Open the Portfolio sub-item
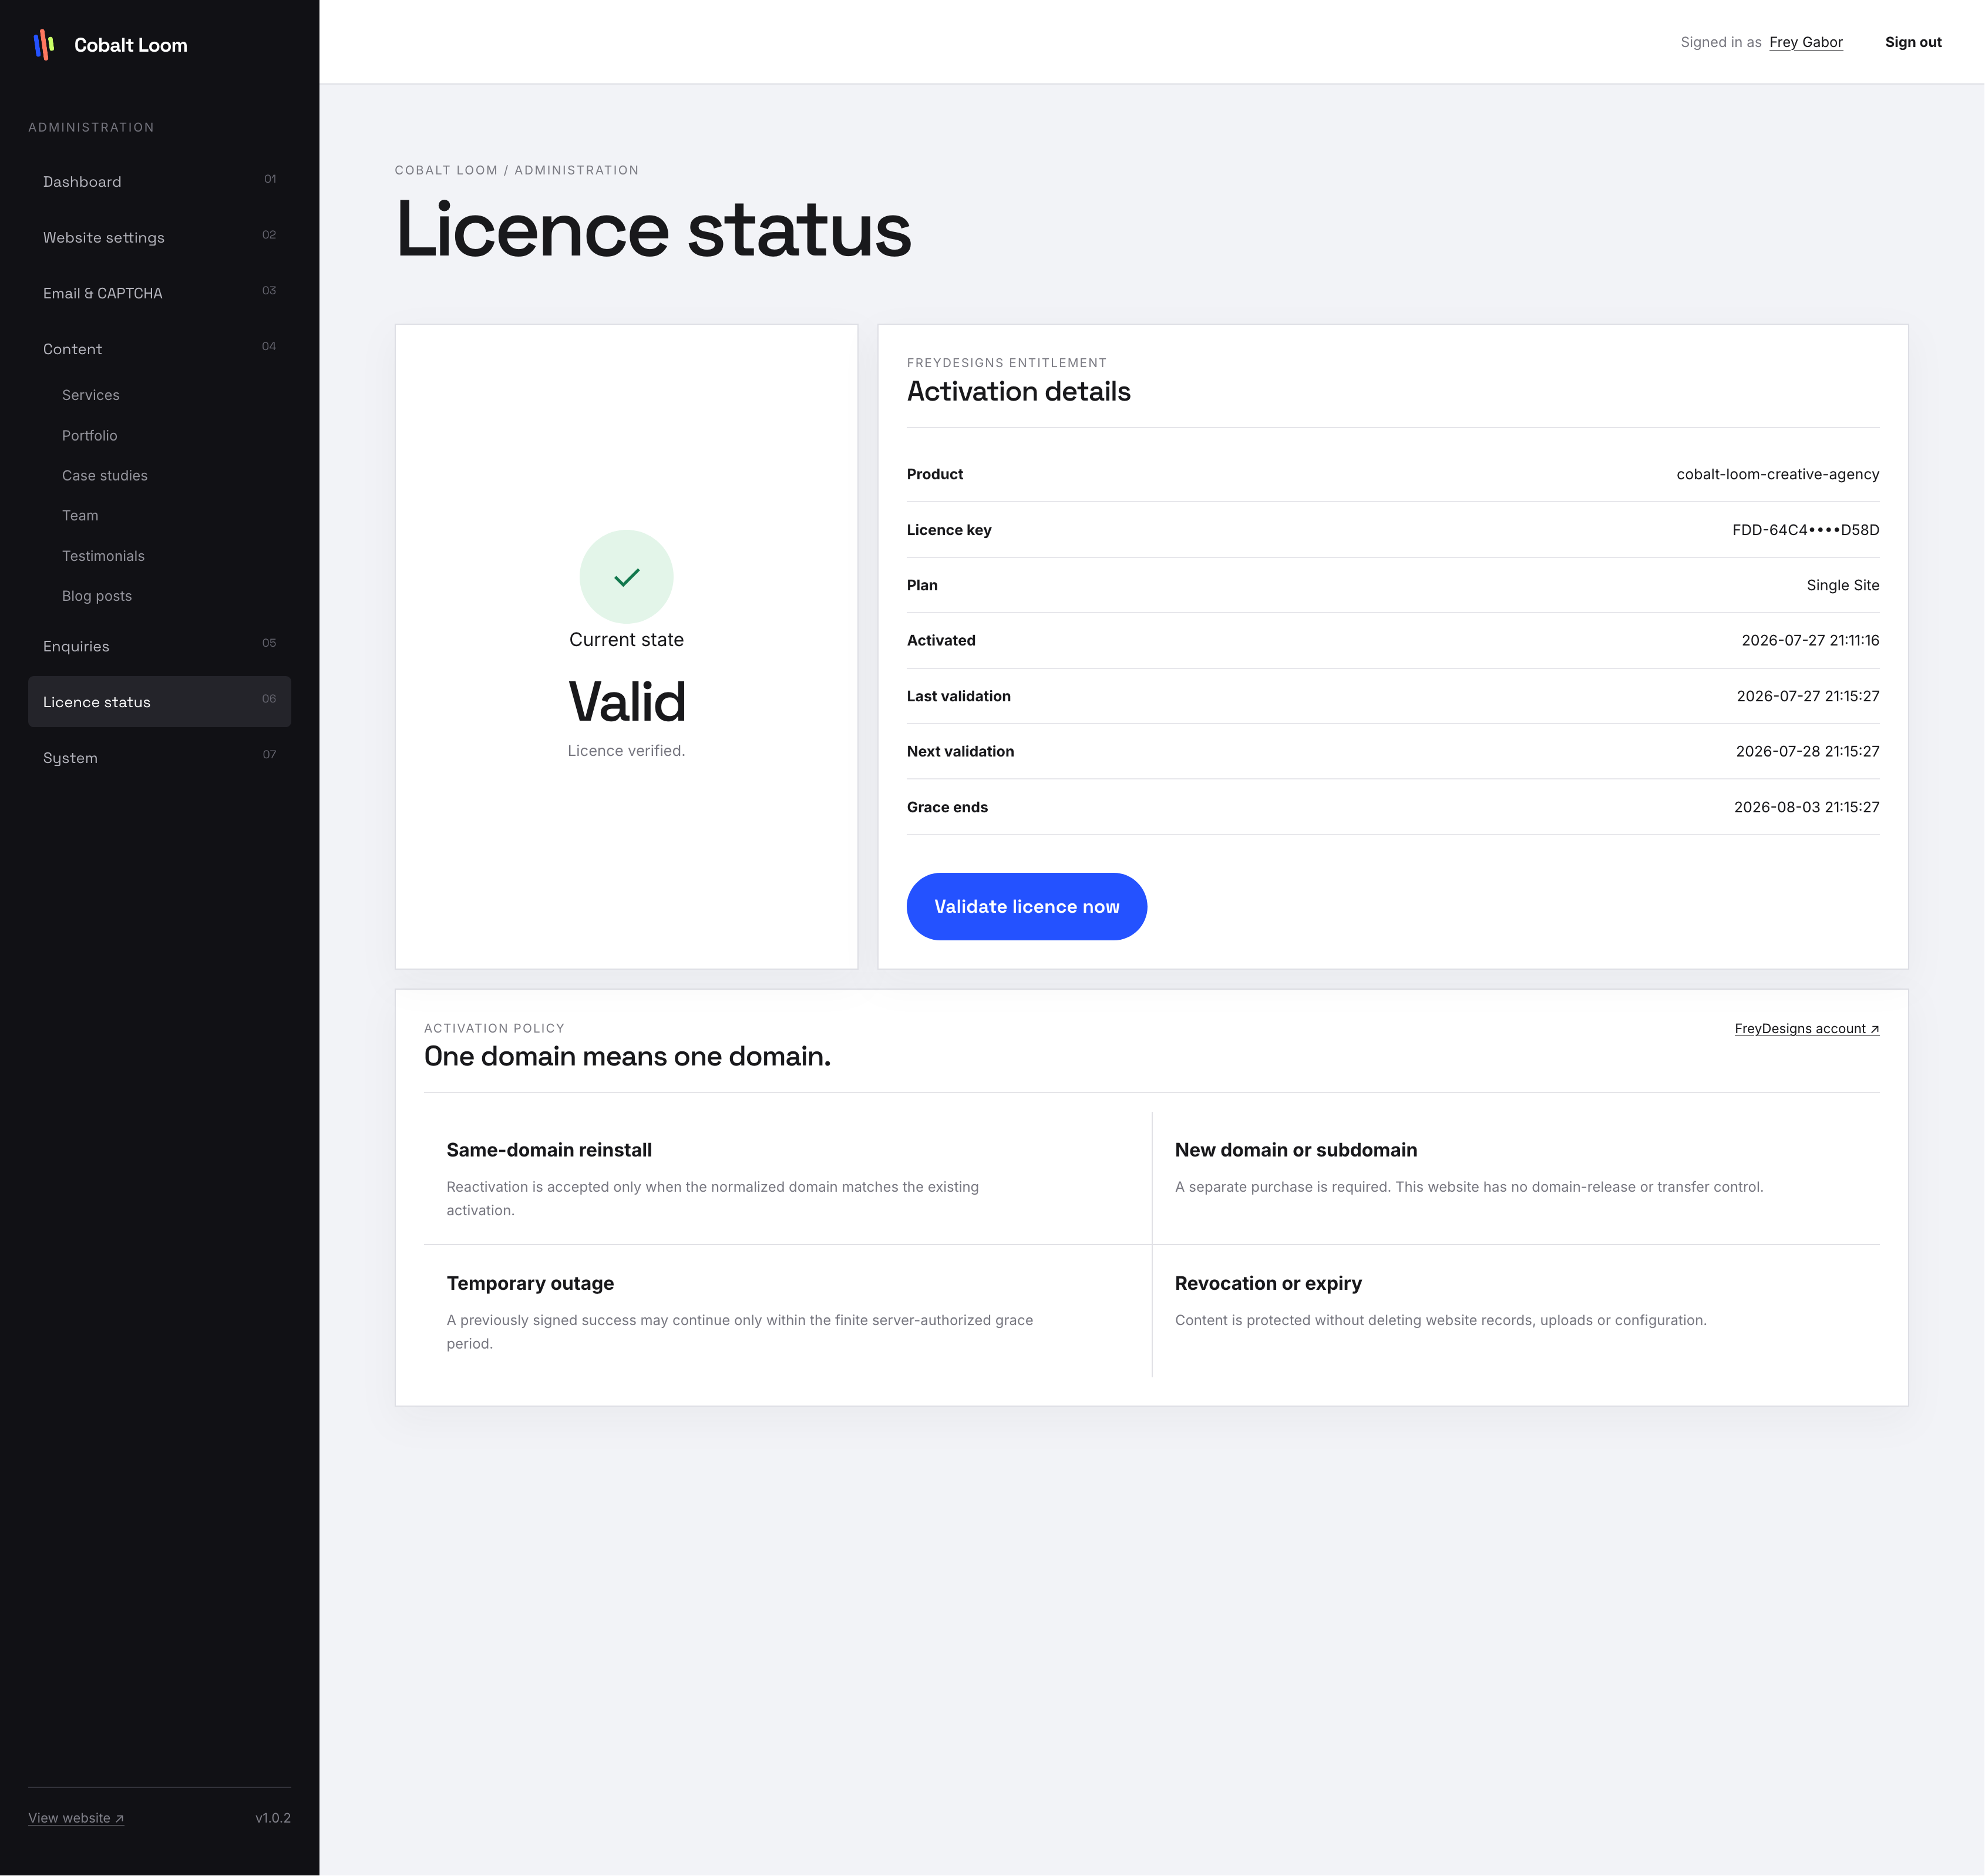 coord(90,436)
